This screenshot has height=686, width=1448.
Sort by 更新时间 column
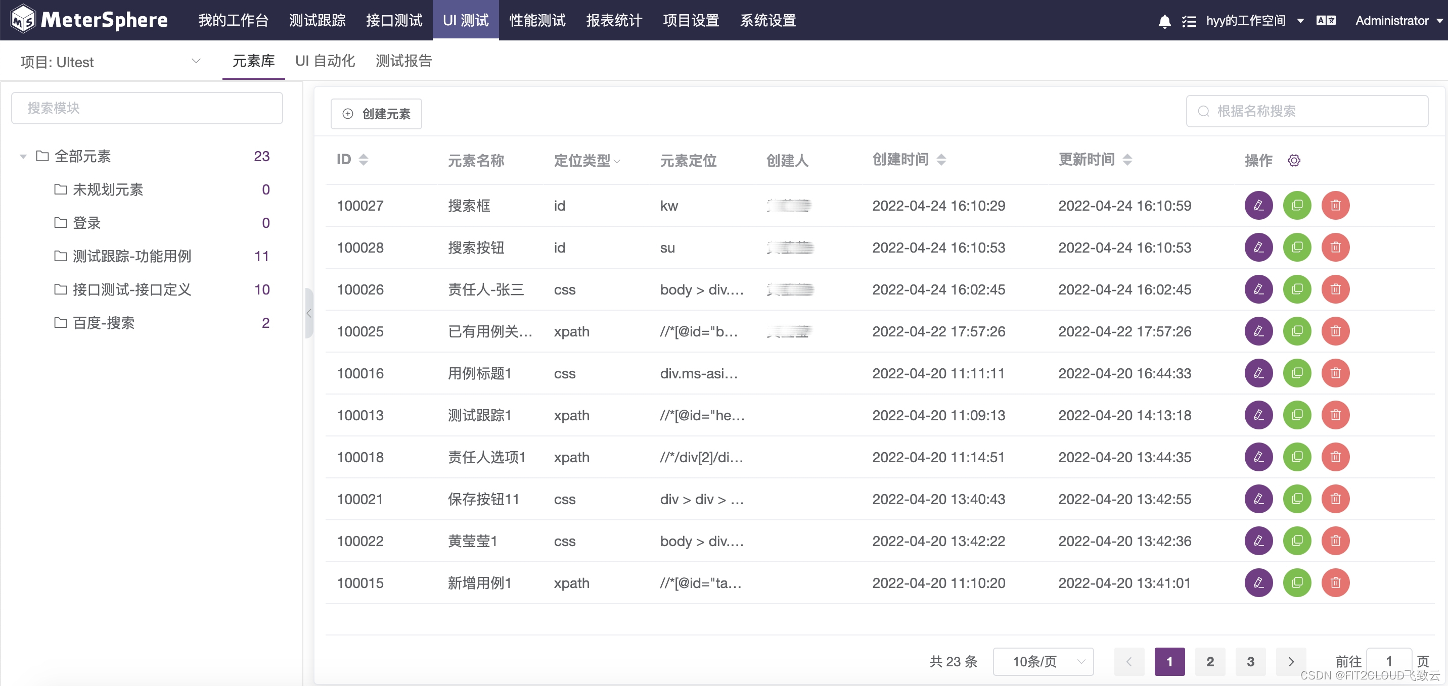tap(1126, 160)
